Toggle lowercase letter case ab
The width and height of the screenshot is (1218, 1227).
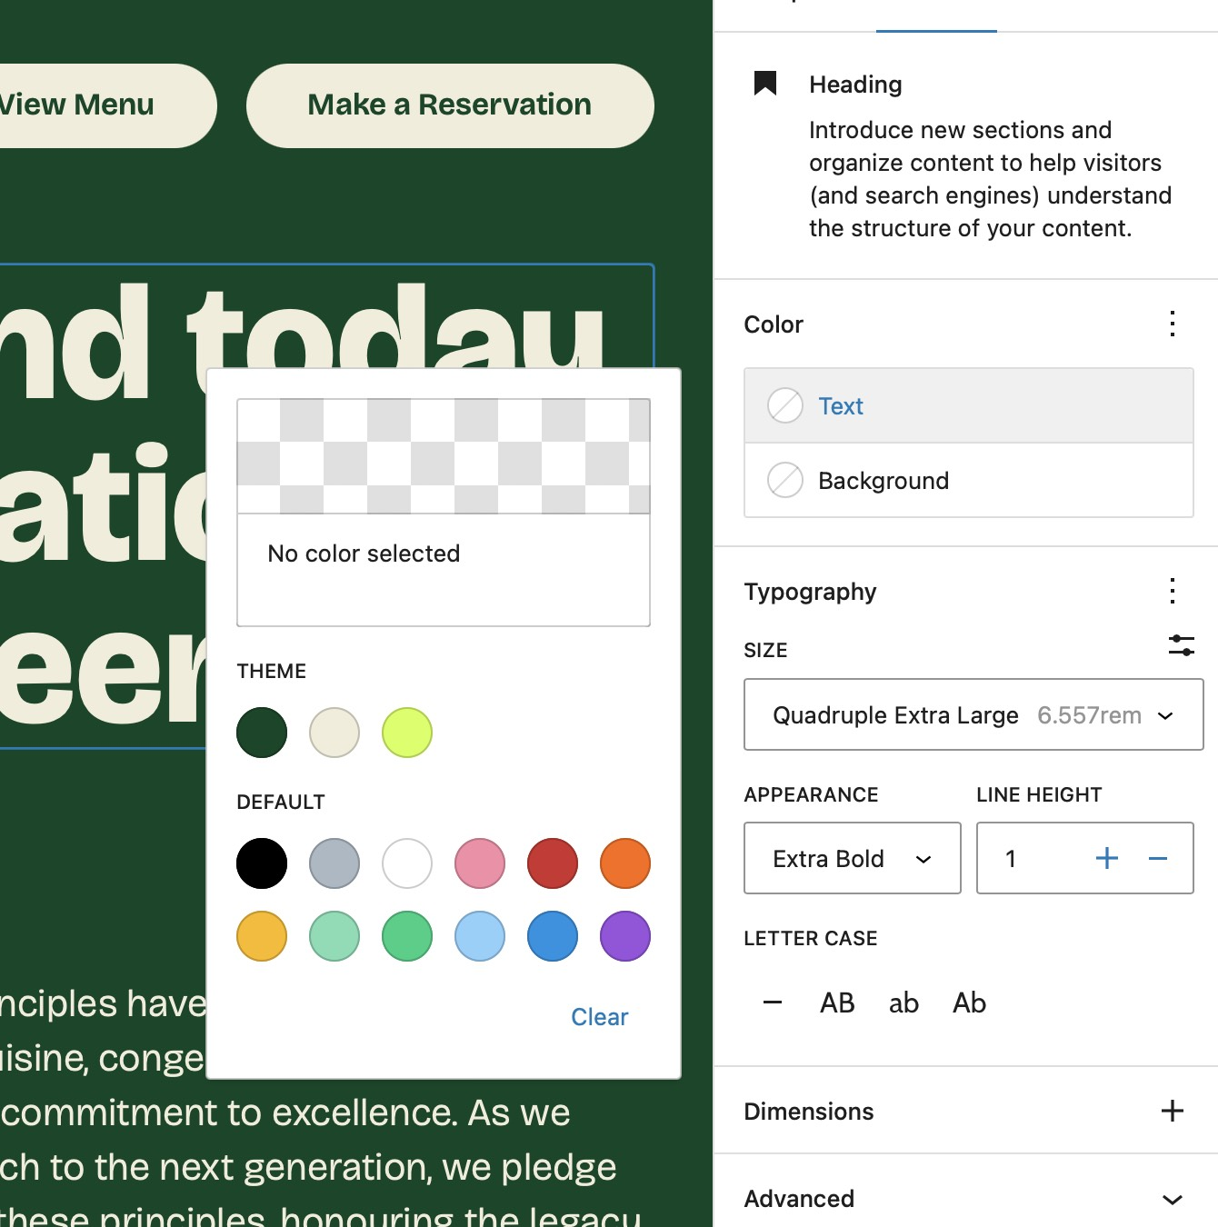click(x=903, y=1003)
